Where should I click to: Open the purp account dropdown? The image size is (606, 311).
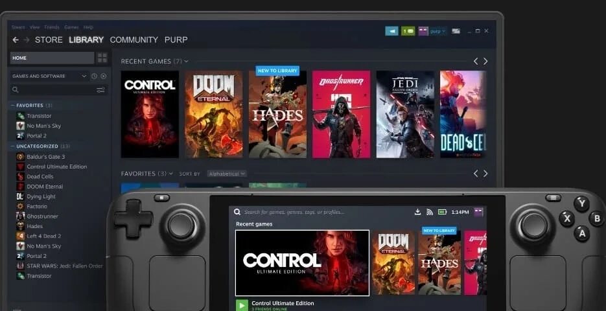(438, 31)
